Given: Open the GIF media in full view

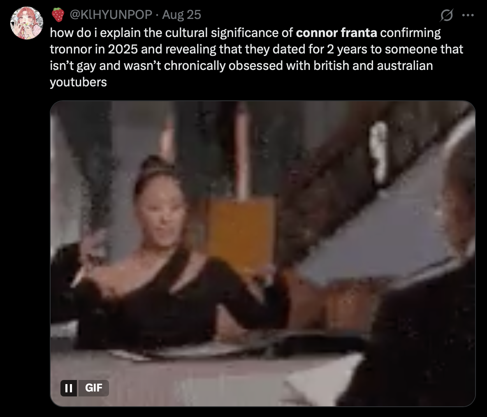Looking at the screenshot, I should click(263, 253).
